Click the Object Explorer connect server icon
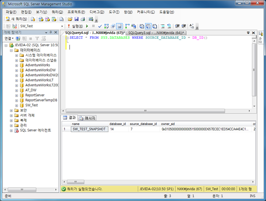 point(18,39)
